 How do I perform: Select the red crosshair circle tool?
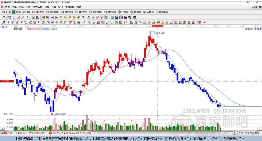pos(52,22)
